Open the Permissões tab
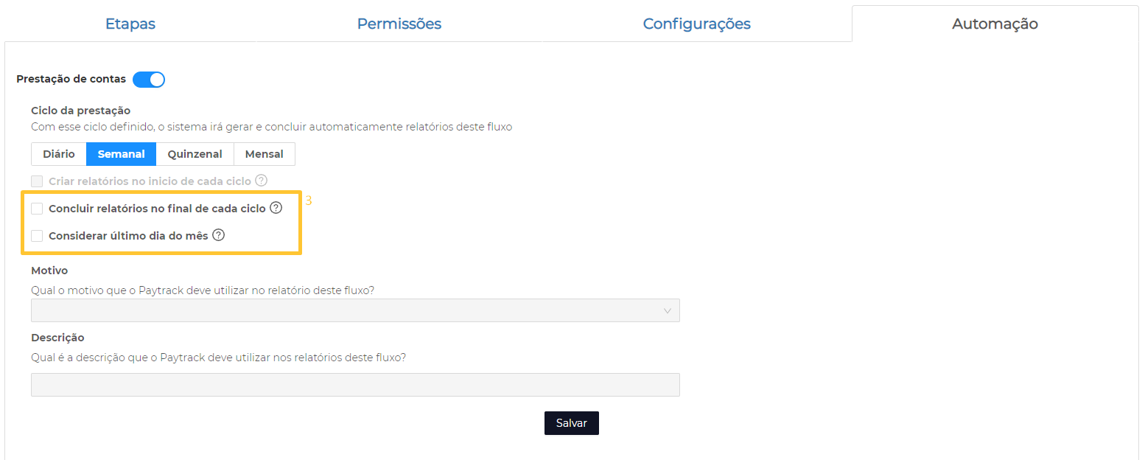This screenshot has height=460, width=1145. click(399, 24)
